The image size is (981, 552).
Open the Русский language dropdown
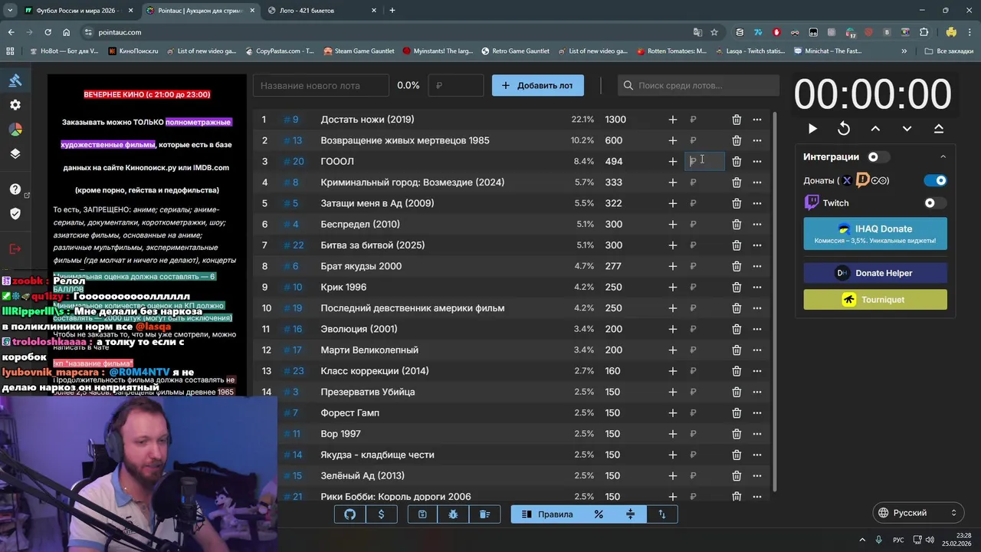[918, 513]
